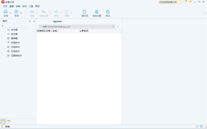The height and width of the screenshot is (129, 207).
Task: Open the 删除 dropdown arrow
Action: [x=71, y=13]
